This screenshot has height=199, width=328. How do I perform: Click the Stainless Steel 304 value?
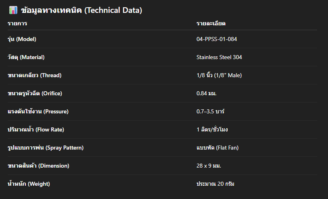219,57
